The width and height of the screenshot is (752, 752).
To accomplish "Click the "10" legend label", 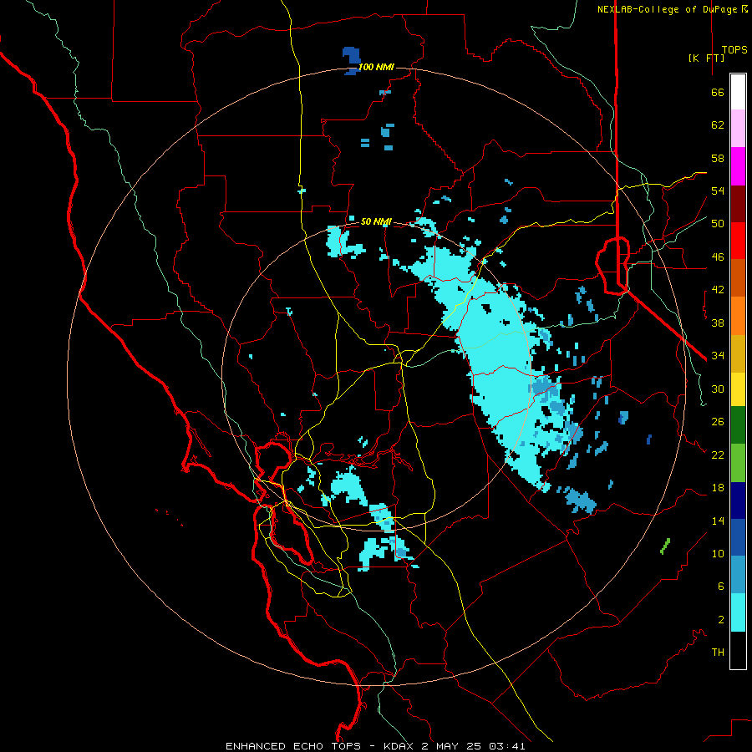I will (x=718, y=553).
